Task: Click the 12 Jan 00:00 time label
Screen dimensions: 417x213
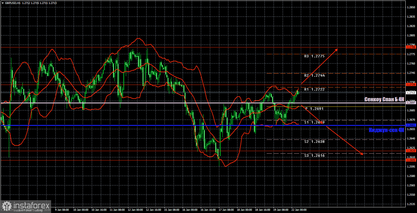Action: (135, 210)
